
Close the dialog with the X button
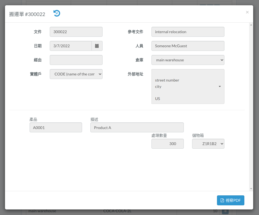[x=247, y=12]
